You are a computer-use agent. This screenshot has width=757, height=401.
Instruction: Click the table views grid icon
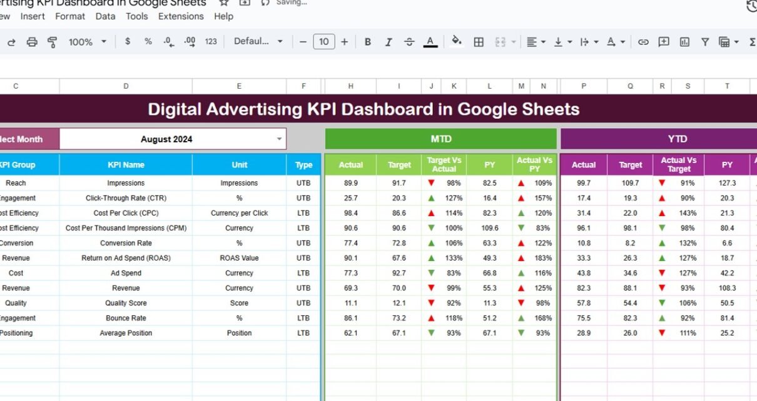pyautogui.click(x=724, y=42)
